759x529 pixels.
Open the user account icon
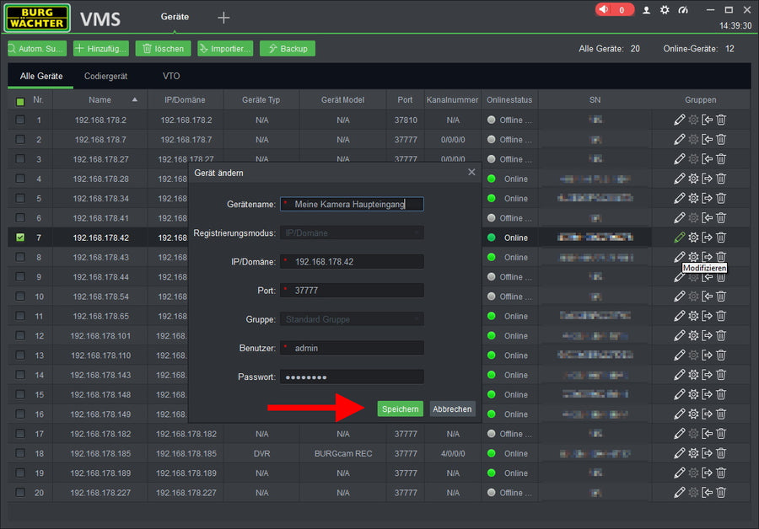647,10
